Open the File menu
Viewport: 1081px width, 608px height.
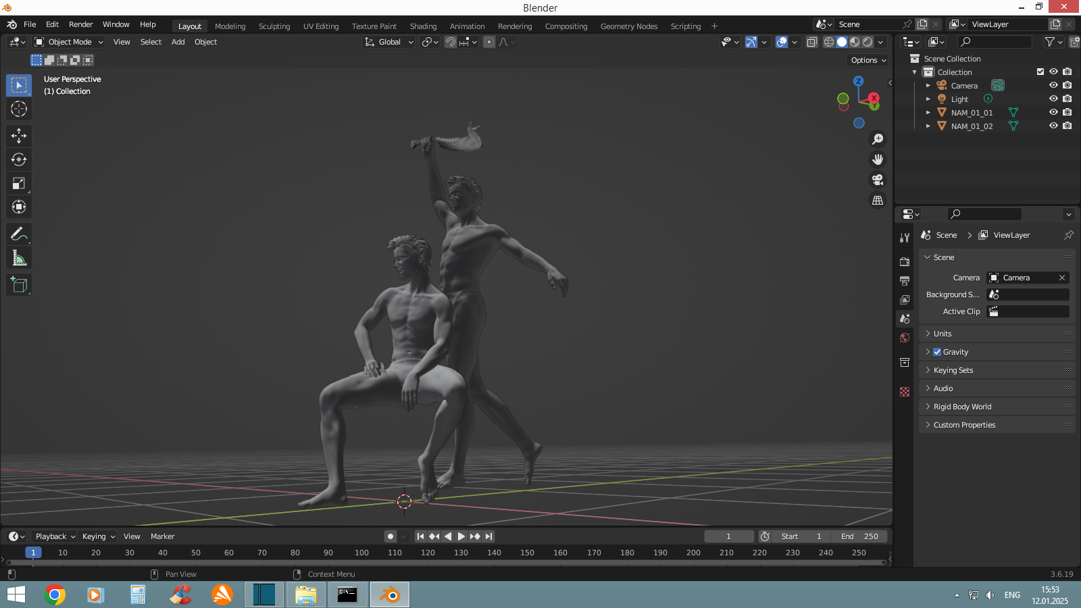(30, 24)
